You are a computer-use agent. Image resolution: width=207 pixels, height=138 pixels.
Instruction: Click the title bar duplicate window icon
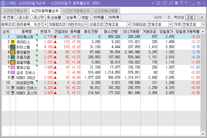171,3
